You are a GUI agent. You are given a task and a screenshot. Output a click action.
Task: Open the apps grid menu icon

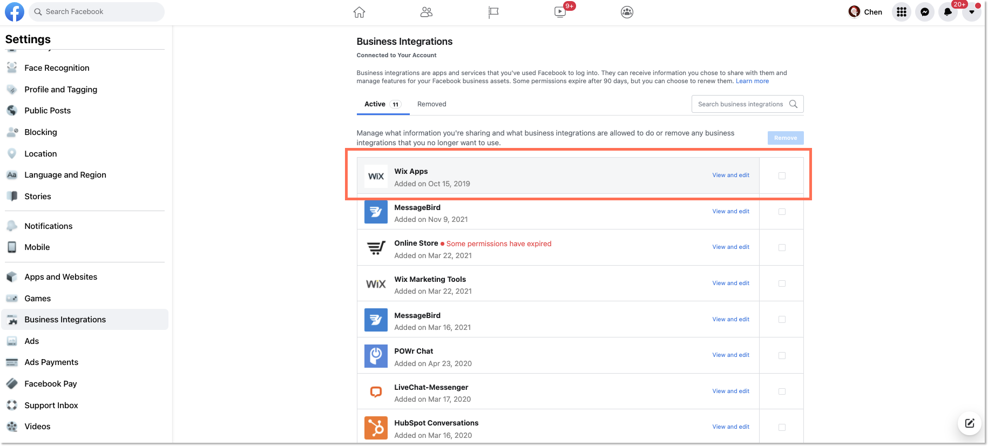(902, 12)
